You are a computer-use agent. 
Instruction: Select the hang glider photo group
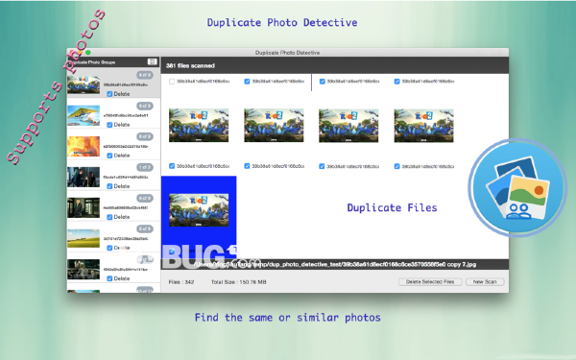pyautogui.click(x=113, y=114)
